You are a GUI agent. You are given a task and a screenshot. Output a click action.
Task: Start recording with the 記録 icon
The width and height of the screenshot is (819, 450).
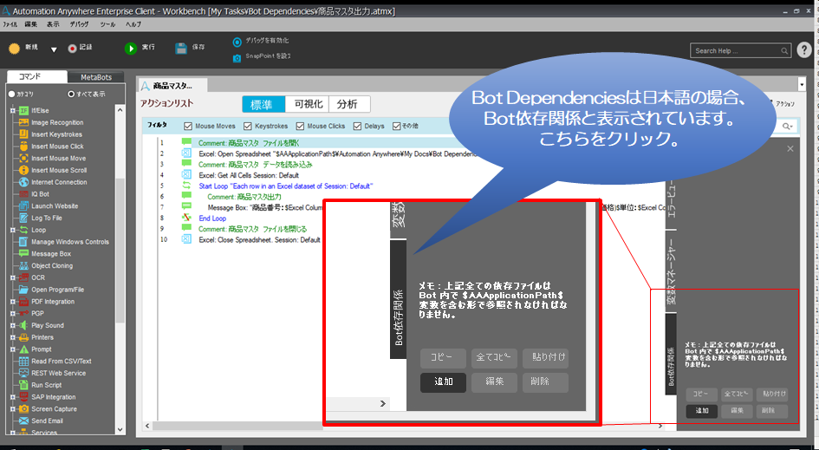(72, 48)
